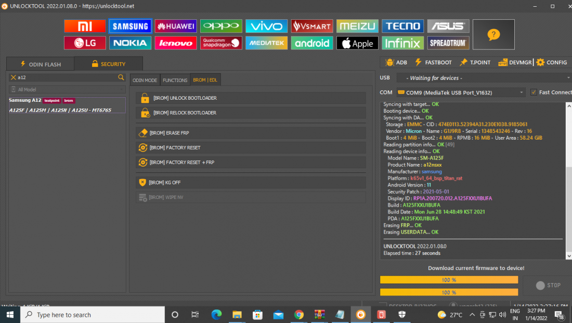572x323 pixels.
Task: Select the Samsung A12 model entry
Action: pyautogui.click(x=67, y=105)
